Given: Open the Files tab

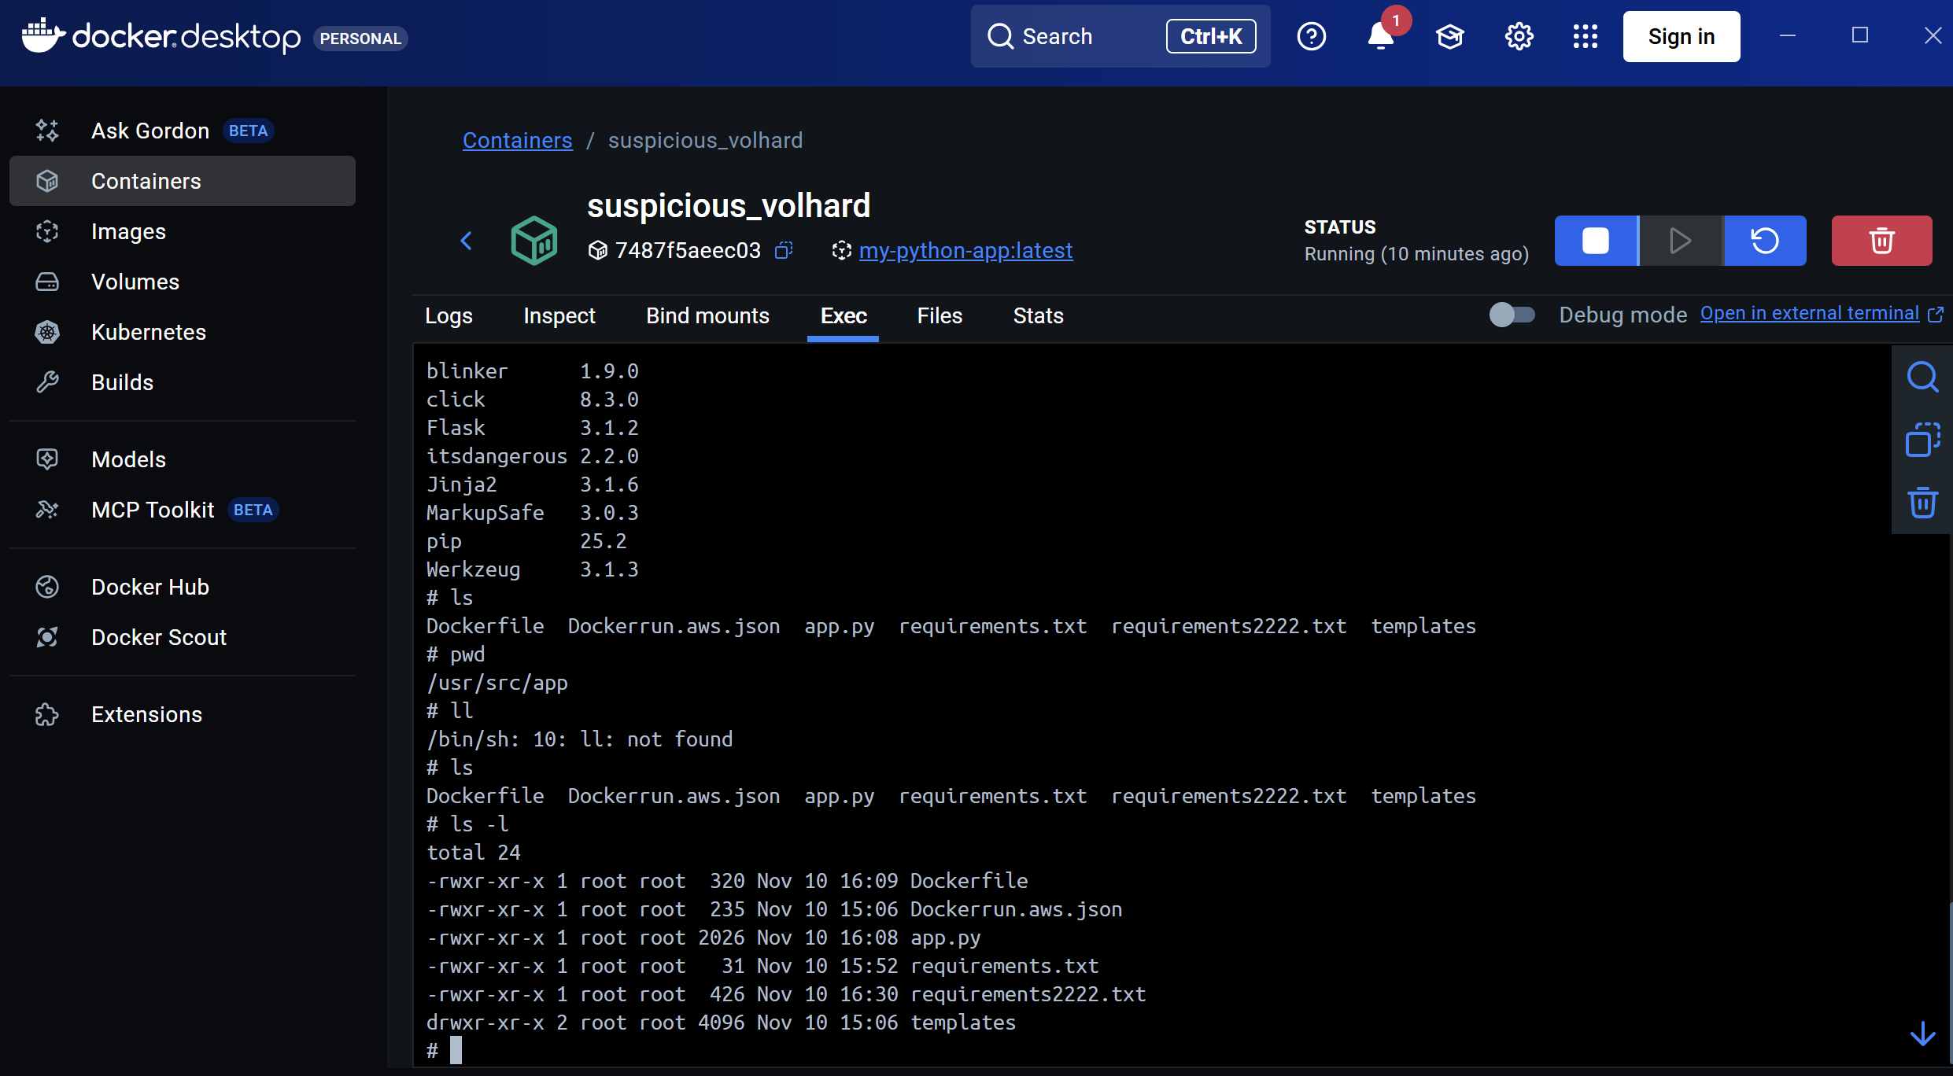Looking at the screenshot, I should (x=940, y=316).
